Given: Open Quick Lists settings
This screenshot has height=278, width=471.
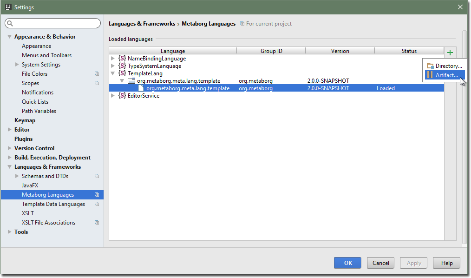Looking at the screenshot, I should [35, 102].
